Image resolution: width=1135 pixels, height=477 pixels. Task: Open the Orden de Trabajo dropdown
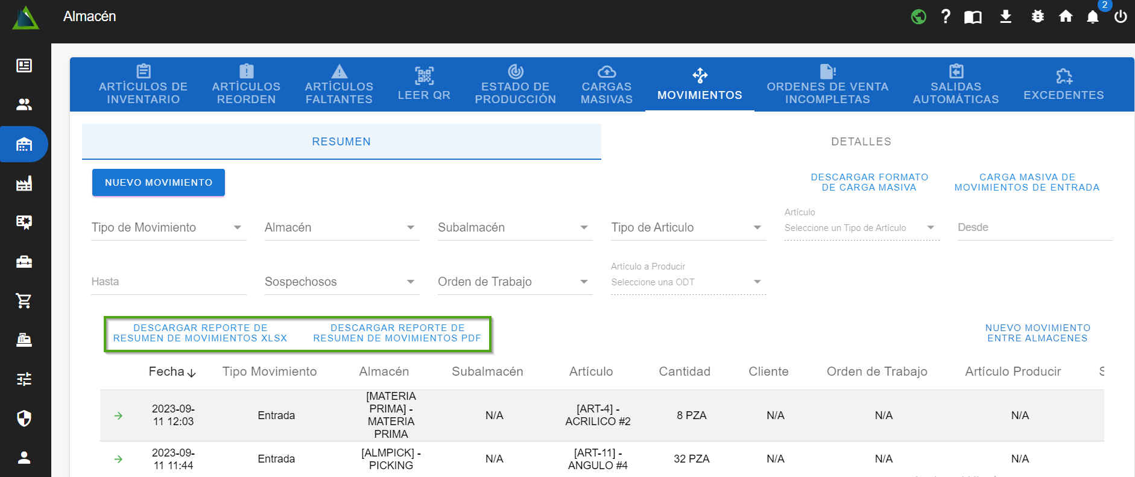click(514, 282)
